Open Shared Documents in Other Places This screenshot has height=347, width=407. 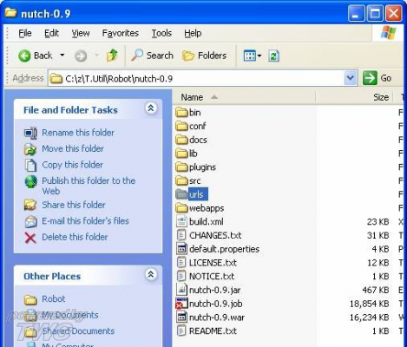coord(78,331)
